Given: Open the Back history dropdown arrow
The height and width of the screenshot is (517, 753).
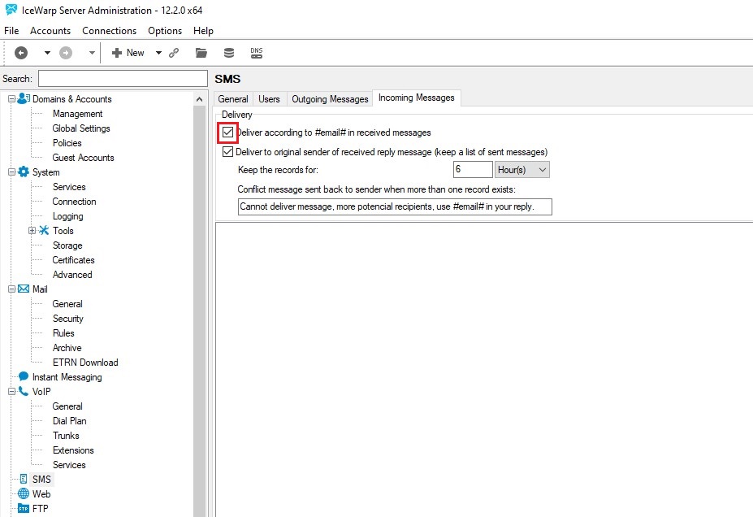Looking at the screenshot, I should [x=47, y=53].
